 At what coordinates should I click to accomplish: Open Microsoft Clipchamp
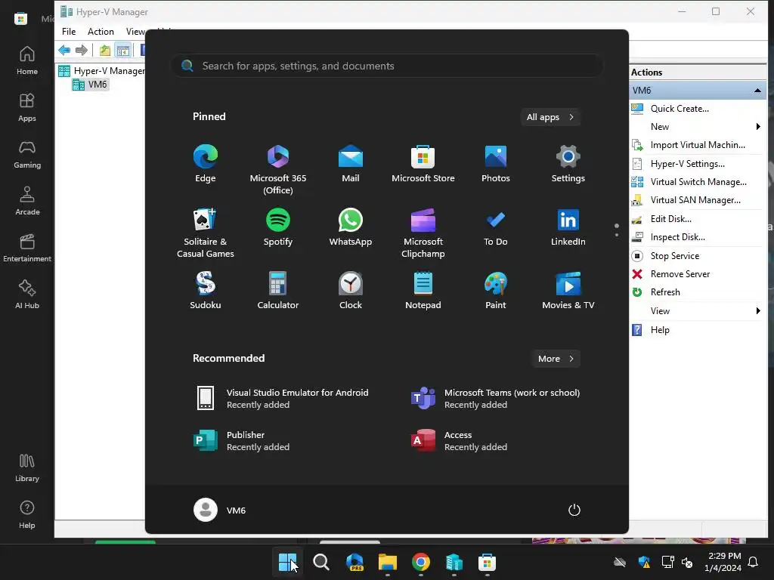click(423, 233)
